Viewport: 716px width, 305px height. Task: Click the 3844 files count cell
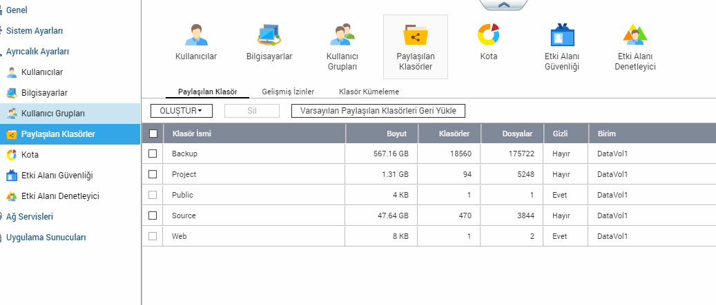coord(525,215)
